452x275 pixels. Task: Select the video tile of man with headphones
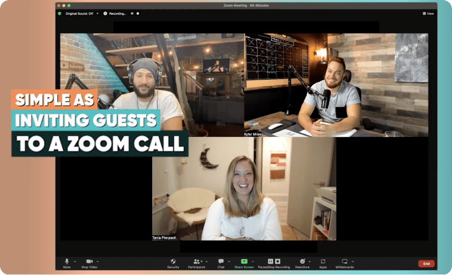tap(152, 85)
